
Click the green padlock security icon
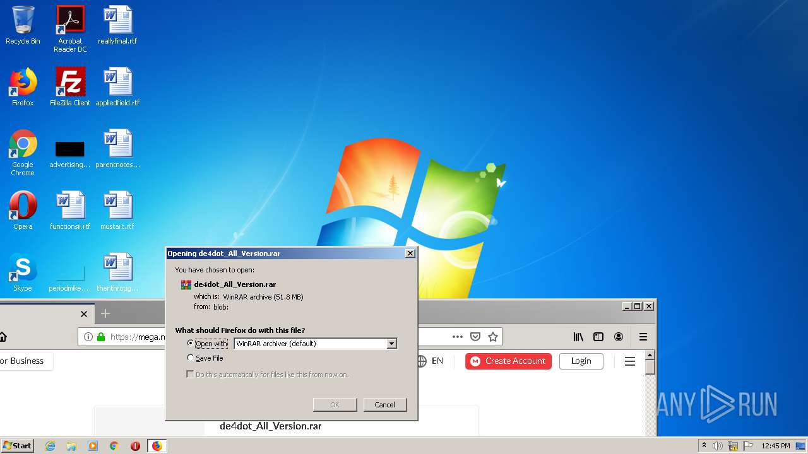pos(101,337)
